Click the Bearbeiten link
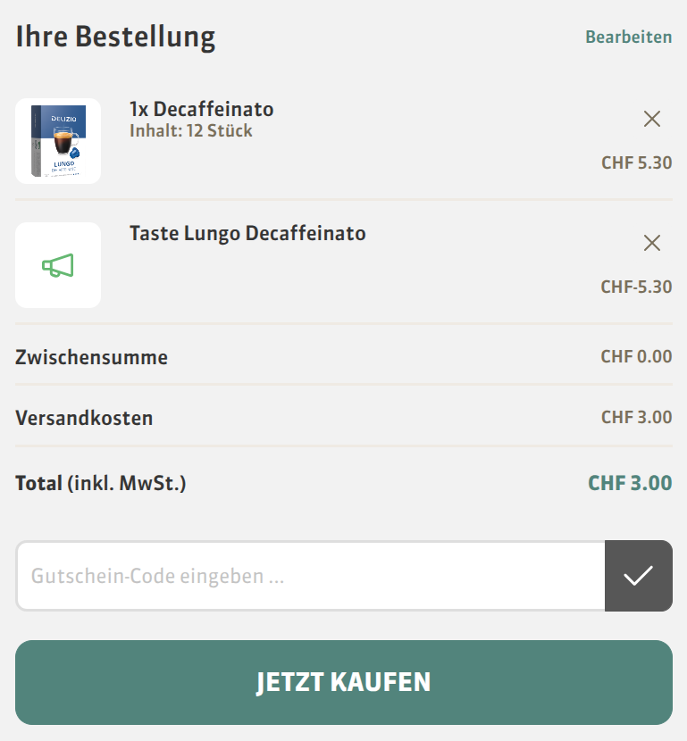687x741 pixels. [628, 37]
